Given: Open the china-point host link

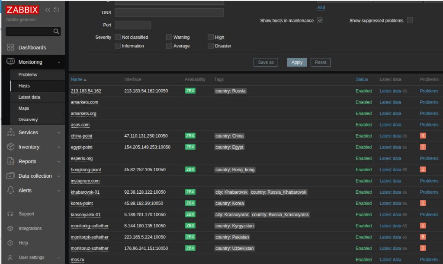Looking at the screenshot, I should pyautogui.click(x=81, y=136).
